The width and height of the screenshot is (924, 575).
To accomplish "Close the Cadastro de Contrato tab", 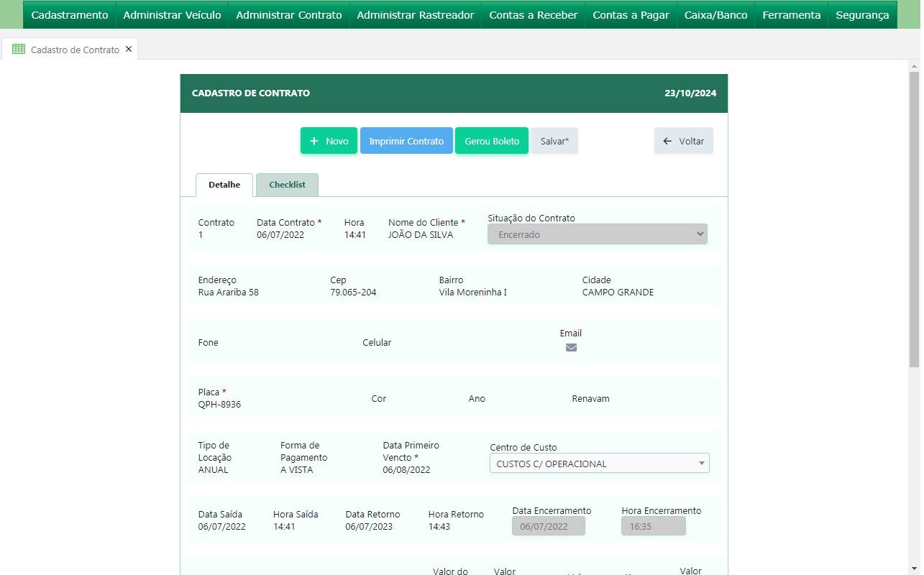I will (x=129, y=50).
